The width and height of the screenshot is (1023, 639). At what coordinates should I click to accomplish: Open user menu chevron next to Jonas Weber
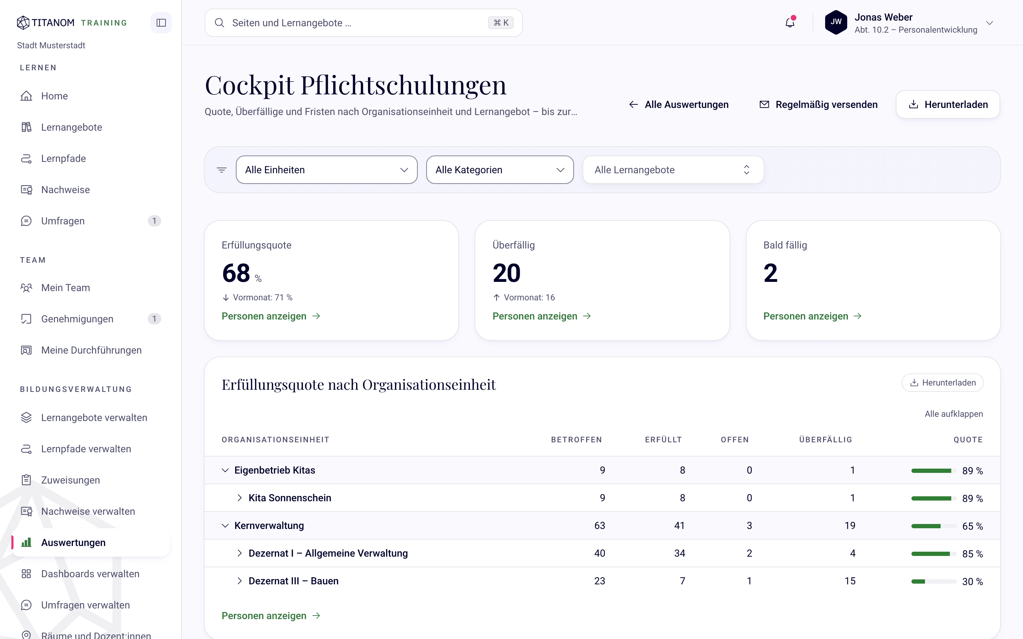pyautogui.click(x=989, y=23)
